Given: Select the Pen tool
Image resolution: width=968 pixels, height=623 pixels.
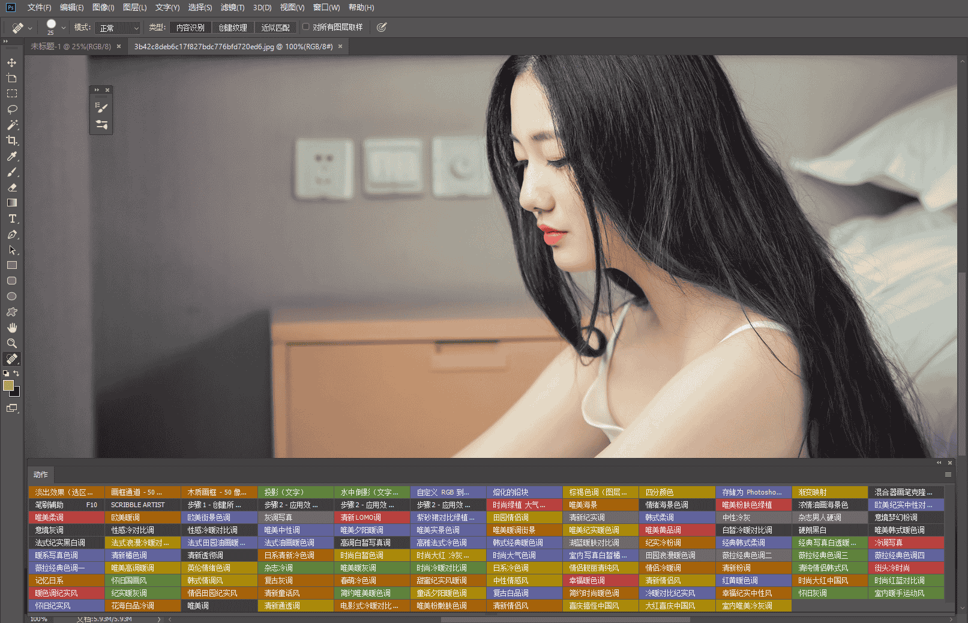Looking at the screenshot, I should click(11, 234).
